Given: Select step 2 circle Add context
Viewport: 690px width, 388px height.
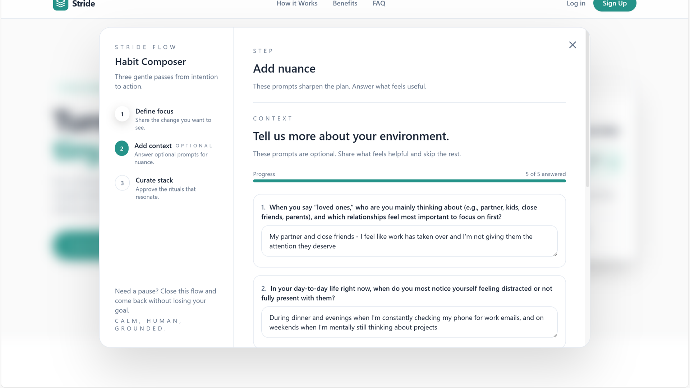Looking at the screenshot, I should [x=122, y=148].
